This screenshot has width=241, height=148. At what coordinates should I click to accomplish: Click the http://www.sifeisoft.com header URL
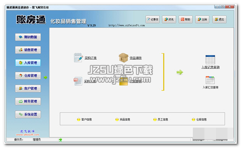click(x=127, y=25)
